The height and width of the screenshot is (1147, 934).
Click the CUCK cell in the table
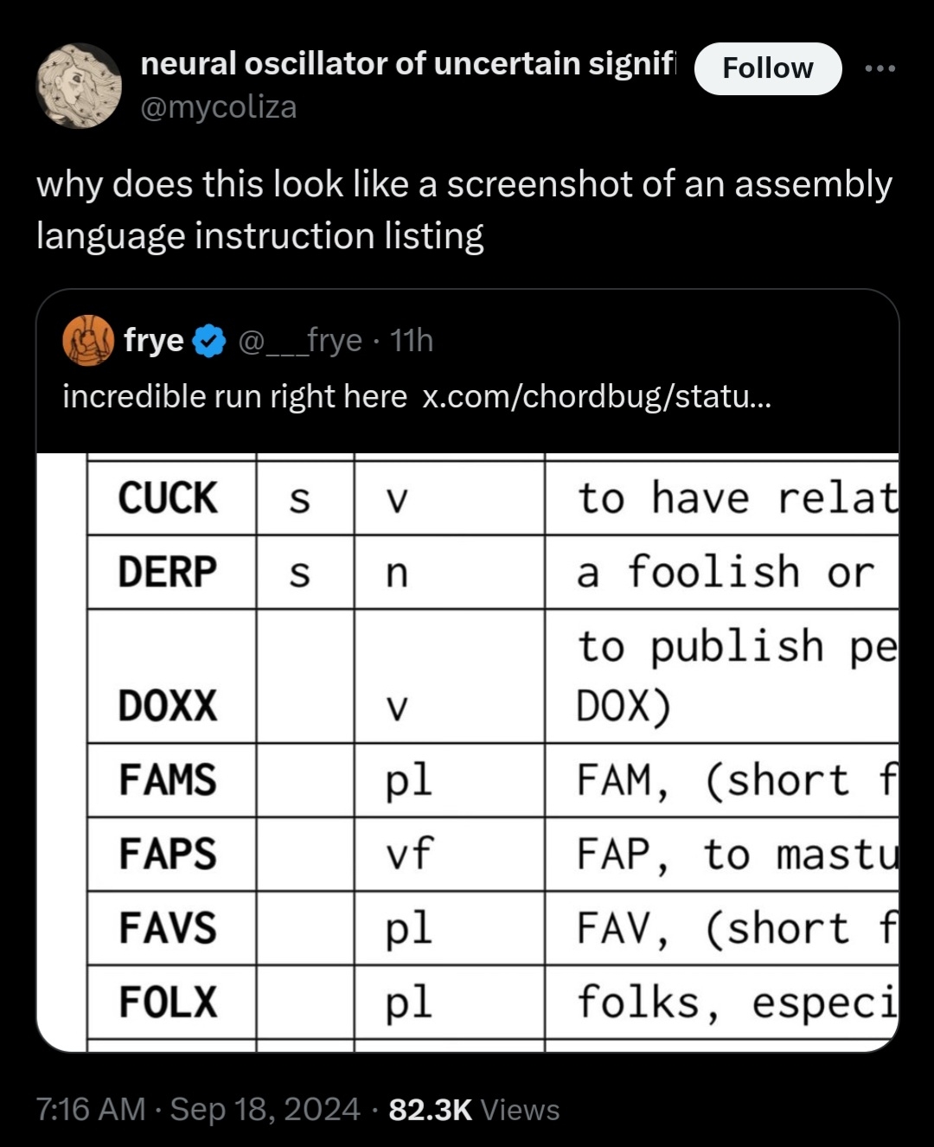(169, 498)
